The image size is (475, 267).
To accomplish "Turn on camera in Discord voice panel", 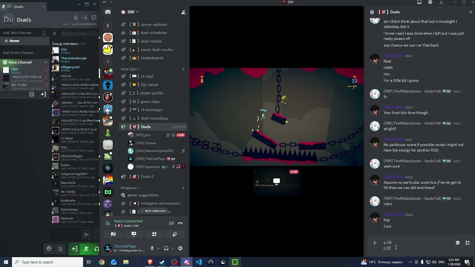I will [113, 234].
